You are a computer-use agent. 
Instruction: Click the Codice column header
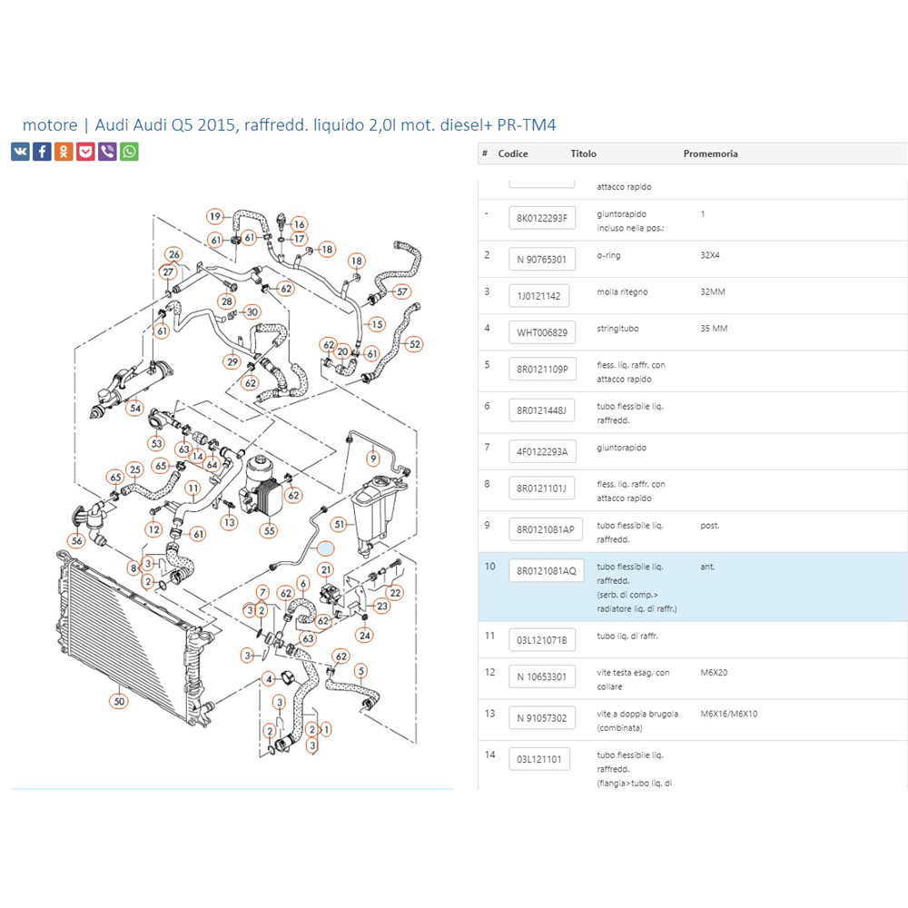(513, 153)
